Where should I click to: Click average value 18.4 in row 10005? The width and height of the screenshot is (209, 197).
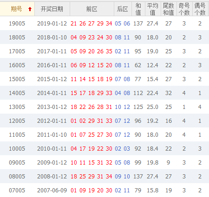(152, 149)
